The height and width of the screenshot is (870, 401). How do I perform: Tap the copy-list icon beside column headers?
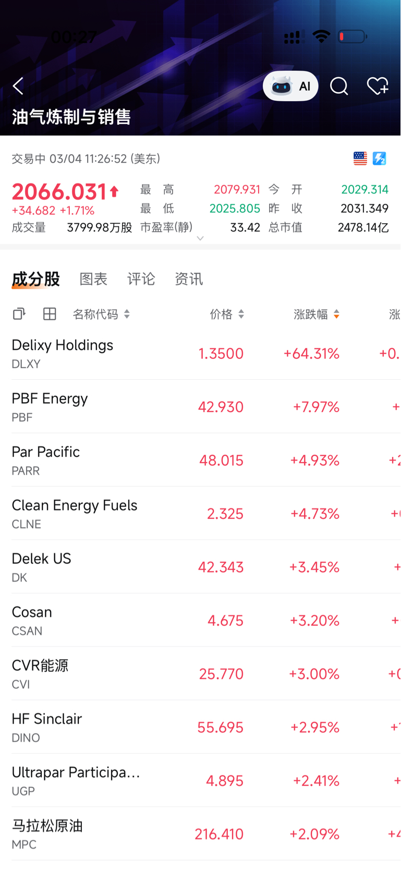(x=19, y=314)
